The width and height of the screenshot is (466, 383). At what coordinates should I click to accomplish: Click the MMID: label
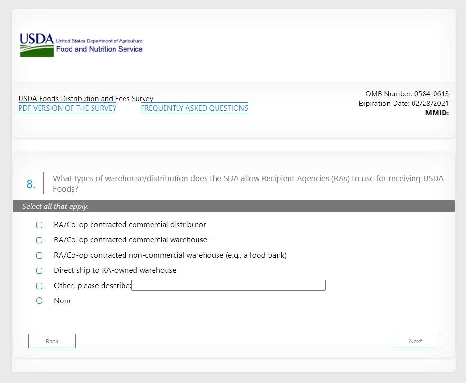(x=437, y=113)
